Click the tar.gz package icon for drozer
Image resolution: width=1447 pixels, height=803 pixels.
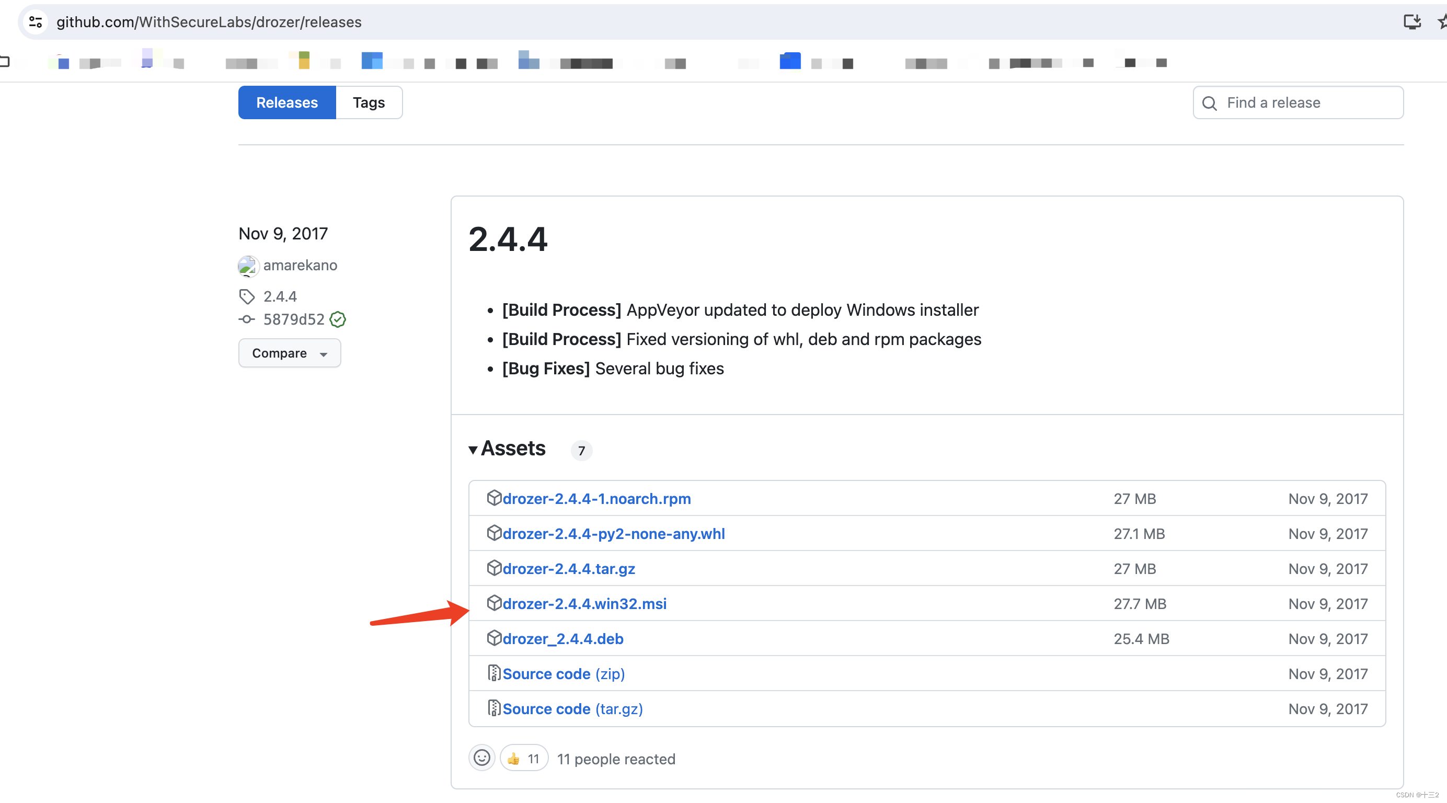click(492, 568)
